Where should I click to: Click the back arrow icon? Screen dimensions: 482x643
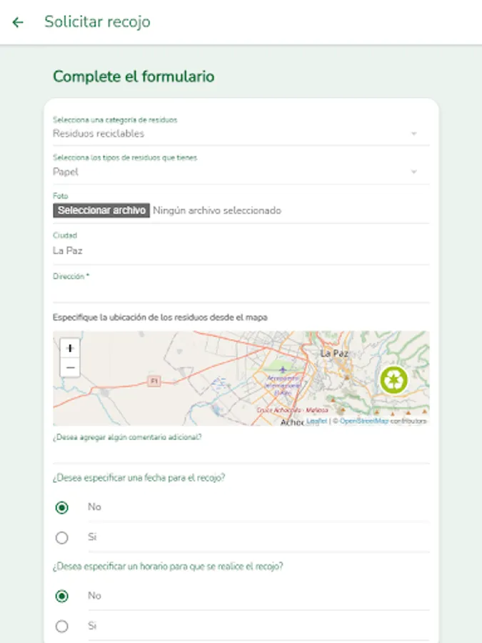coord(18,22)
